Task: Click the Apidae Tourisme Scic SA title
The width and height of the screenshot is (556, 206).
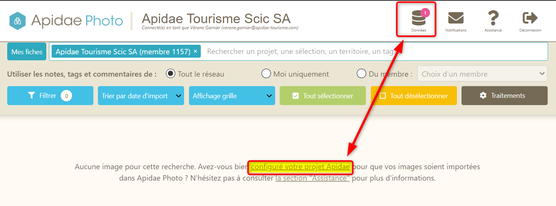Action: pyautogui.click(x=216, y=18)
